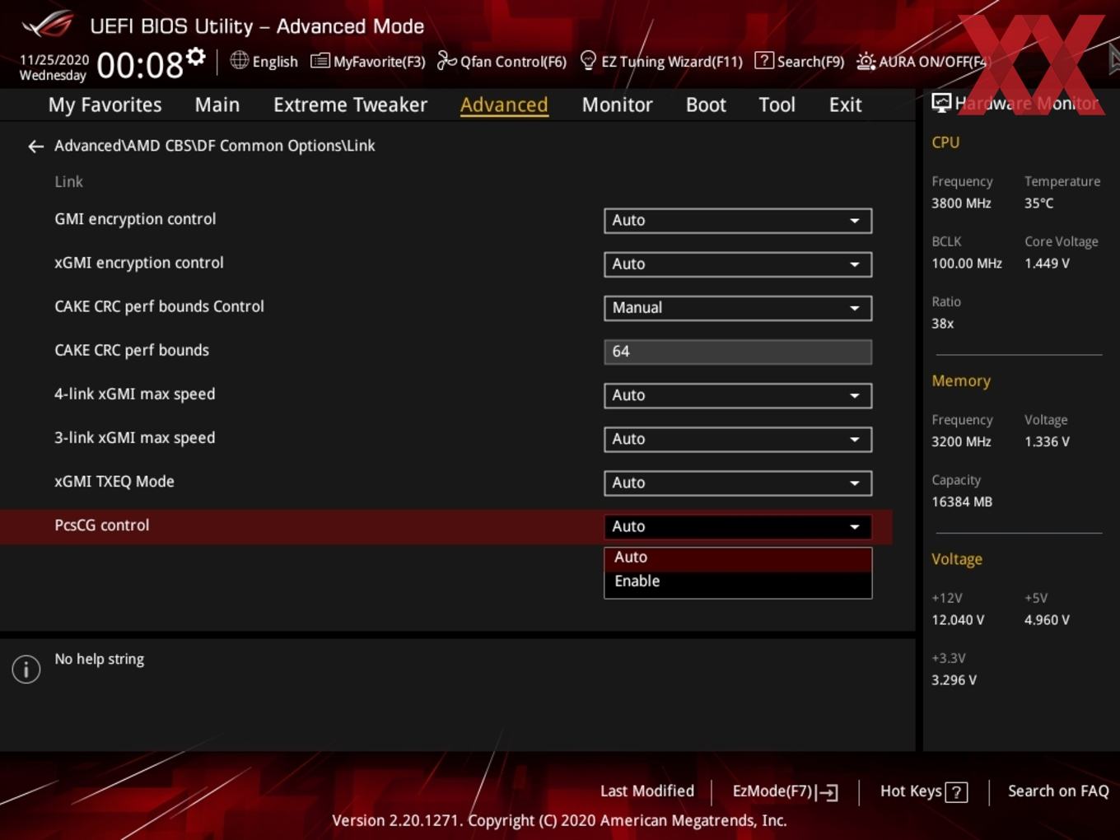Viewport: 1120px width, 840px height.
Task: Click the memory capacity value 16384 MB
Action: (x=962, y=502)
